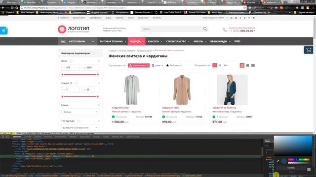The width and height of the screenshot is (316, 177).
Task: Open browser home page
Action: [x=17, y=8]
